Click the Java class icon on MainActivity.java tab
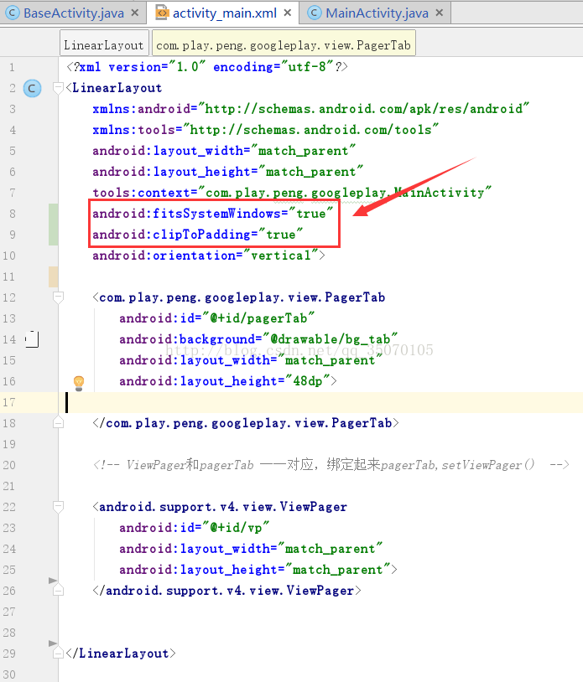 coord(315,13)
